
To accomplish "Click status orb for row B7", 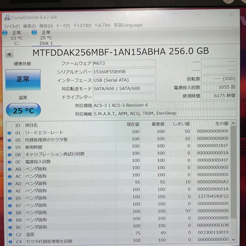I will (10, 206).
